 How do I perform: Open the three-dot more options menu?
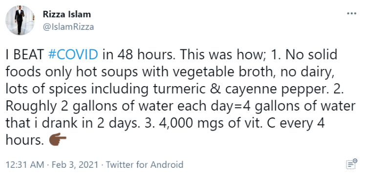(x=351, y=14)
